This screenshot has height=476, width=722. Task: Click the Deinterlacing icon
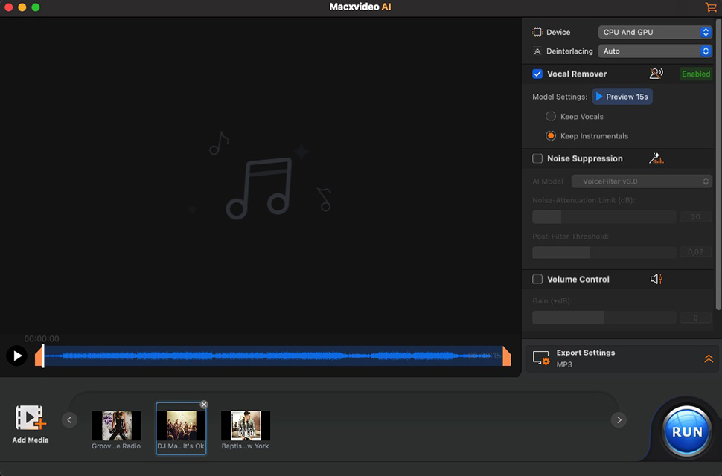click(537, 51)
